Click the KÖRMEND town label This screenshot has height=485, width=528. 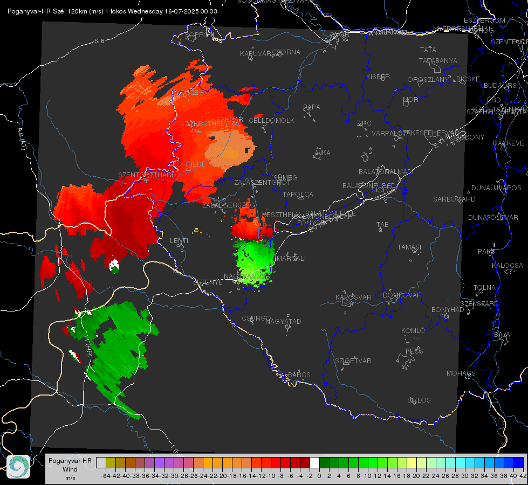point(190,164)
